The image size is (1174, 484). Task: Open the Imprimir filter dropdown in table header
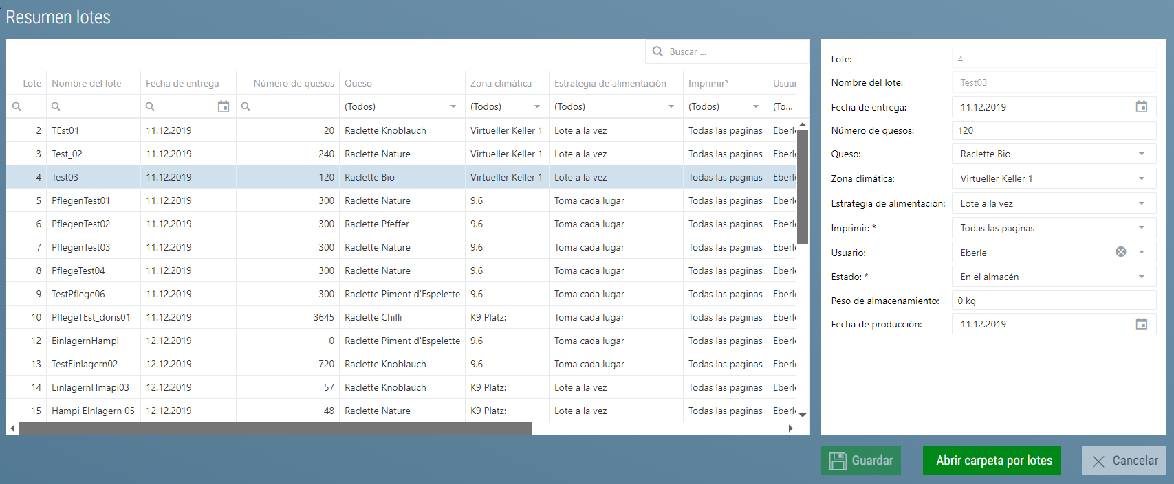click(755, 106)
